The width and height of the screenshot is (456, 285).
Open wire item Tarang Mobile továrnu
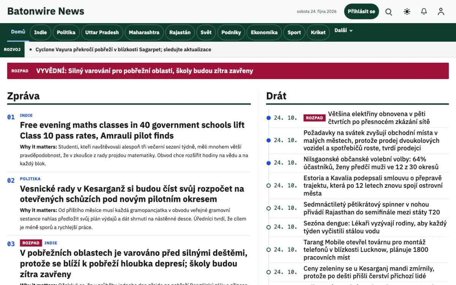coord(366,250)
